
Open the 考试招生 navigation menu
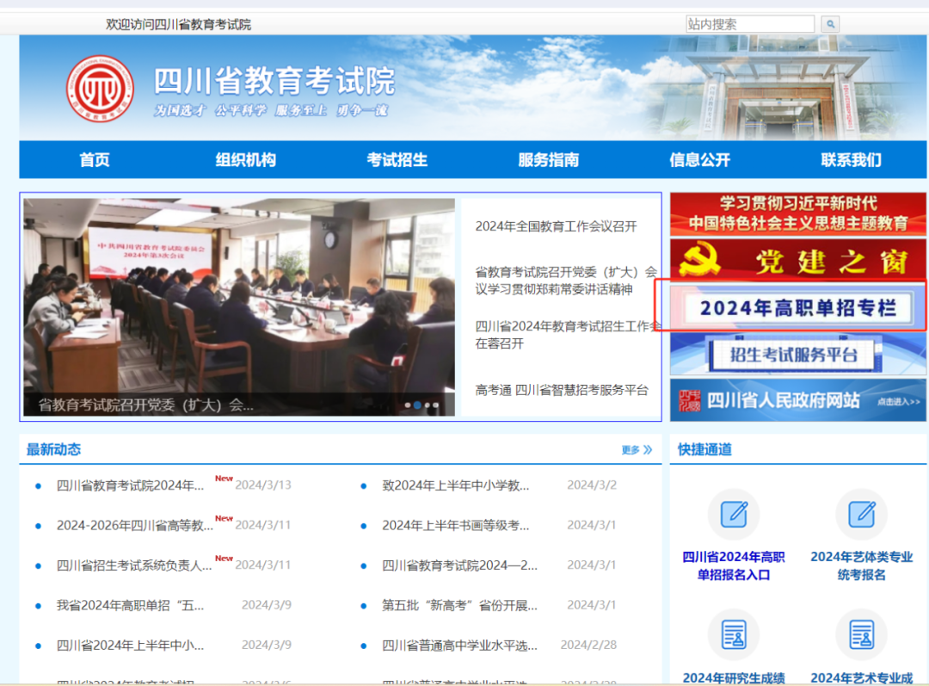point(397,160)
